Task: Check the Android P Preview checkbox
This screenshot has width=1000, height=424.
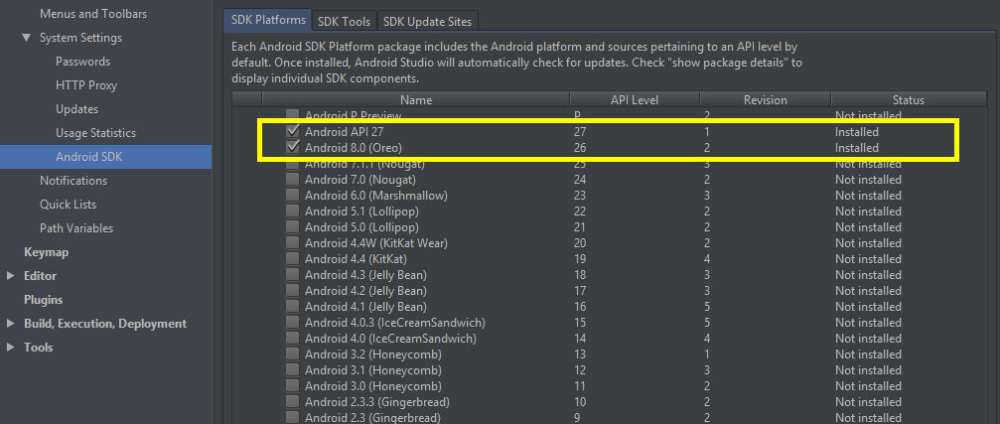Action: point(292,116)
